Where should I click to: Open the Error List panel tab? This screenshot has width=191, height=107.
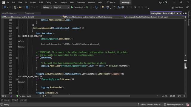(x=23, y=100)
